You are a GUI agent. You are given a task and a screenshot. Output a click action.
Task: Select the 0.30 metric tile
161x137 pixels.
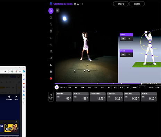click(132, 97)
